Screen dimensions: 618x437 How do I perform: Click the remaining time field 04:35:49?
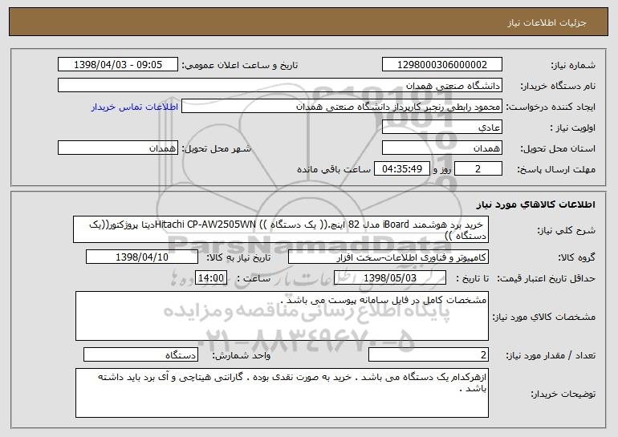(401, 169)
